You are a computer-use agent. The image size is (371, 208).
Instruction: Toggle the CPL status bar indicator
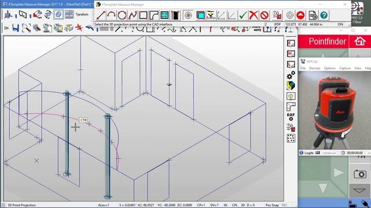235,205
